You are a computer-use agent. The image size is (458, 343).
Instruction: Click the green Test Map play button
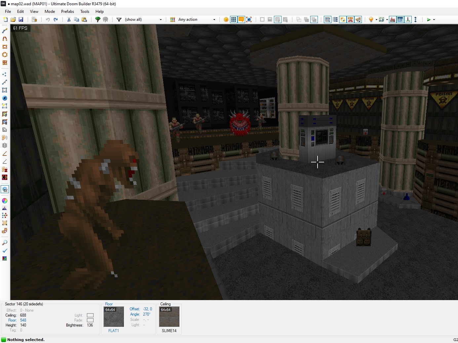429,19
